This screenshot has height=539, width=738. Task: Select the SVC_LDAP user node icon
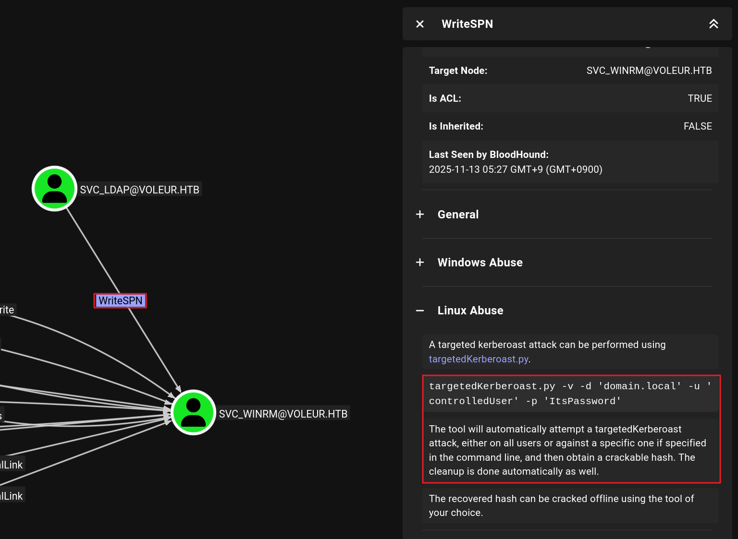[x=54, y=189]
